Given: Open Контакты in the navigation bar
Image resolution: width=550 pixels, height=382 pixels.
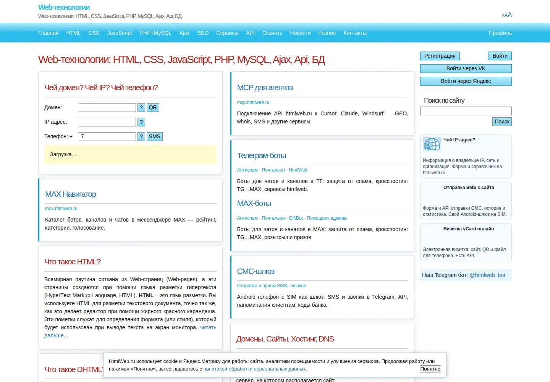Looking at the screenshot, I should coord(355,33).
